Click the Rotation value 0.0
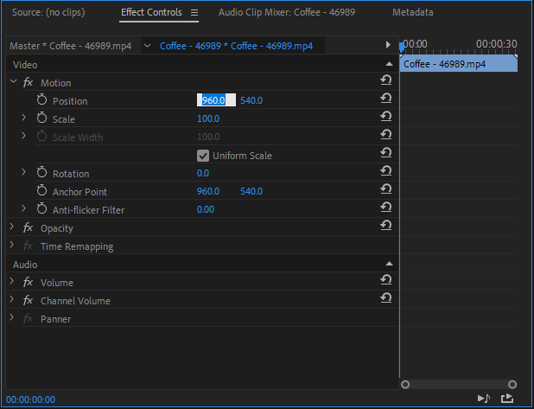534x409 pixels. point(203,173)
